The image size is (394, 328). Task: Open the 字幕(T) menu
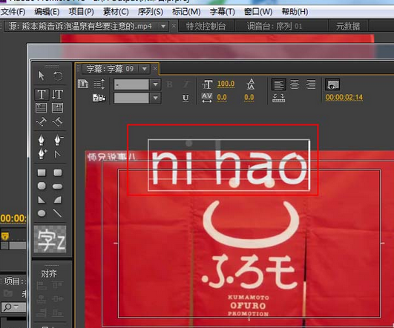(222, 12)
